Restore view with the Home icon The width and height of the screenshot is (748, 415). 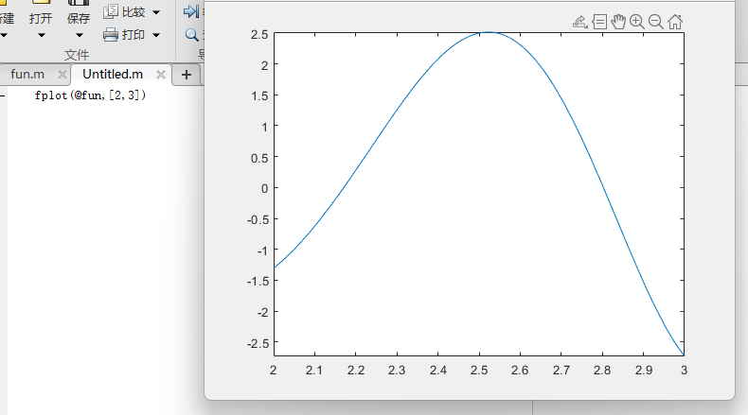coord(675,22)
